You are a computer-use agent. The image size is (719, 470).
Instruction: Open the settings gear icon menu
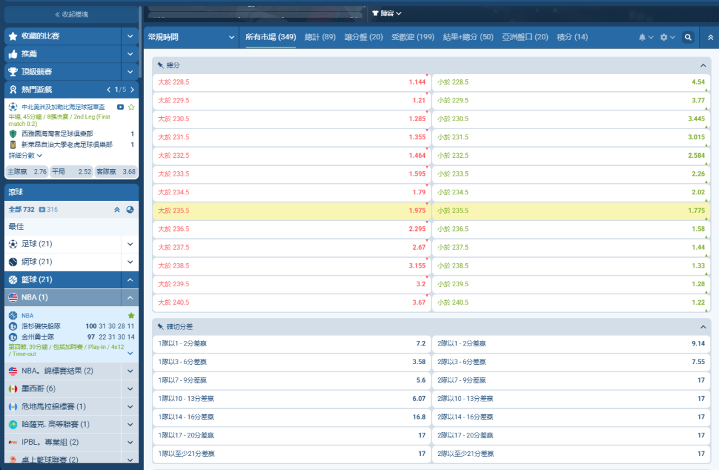click(x=666, y=37)
